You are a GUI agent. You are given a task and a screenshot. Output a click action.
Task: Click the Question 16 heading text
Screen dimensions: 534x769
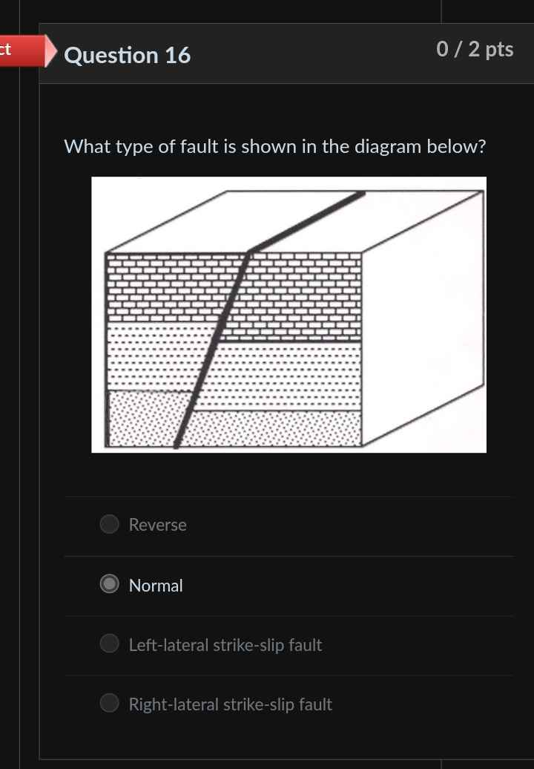click(127, 55)
